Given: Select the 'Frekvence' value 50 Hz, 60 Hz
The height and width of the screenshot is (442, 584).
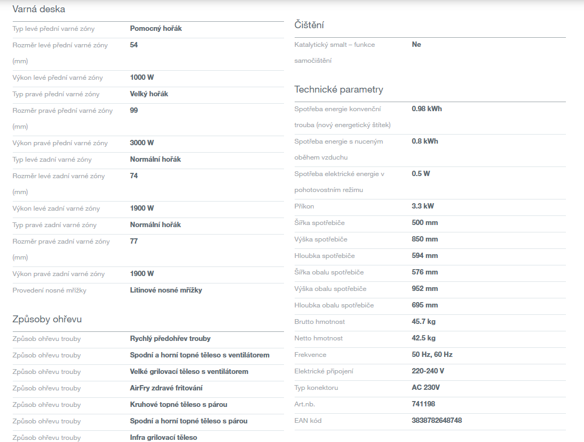Looking at the screenshot, I should tap(432, 355).
